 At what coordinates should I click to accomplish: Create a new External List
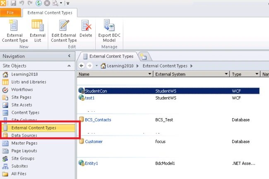(x=38, y=31)
